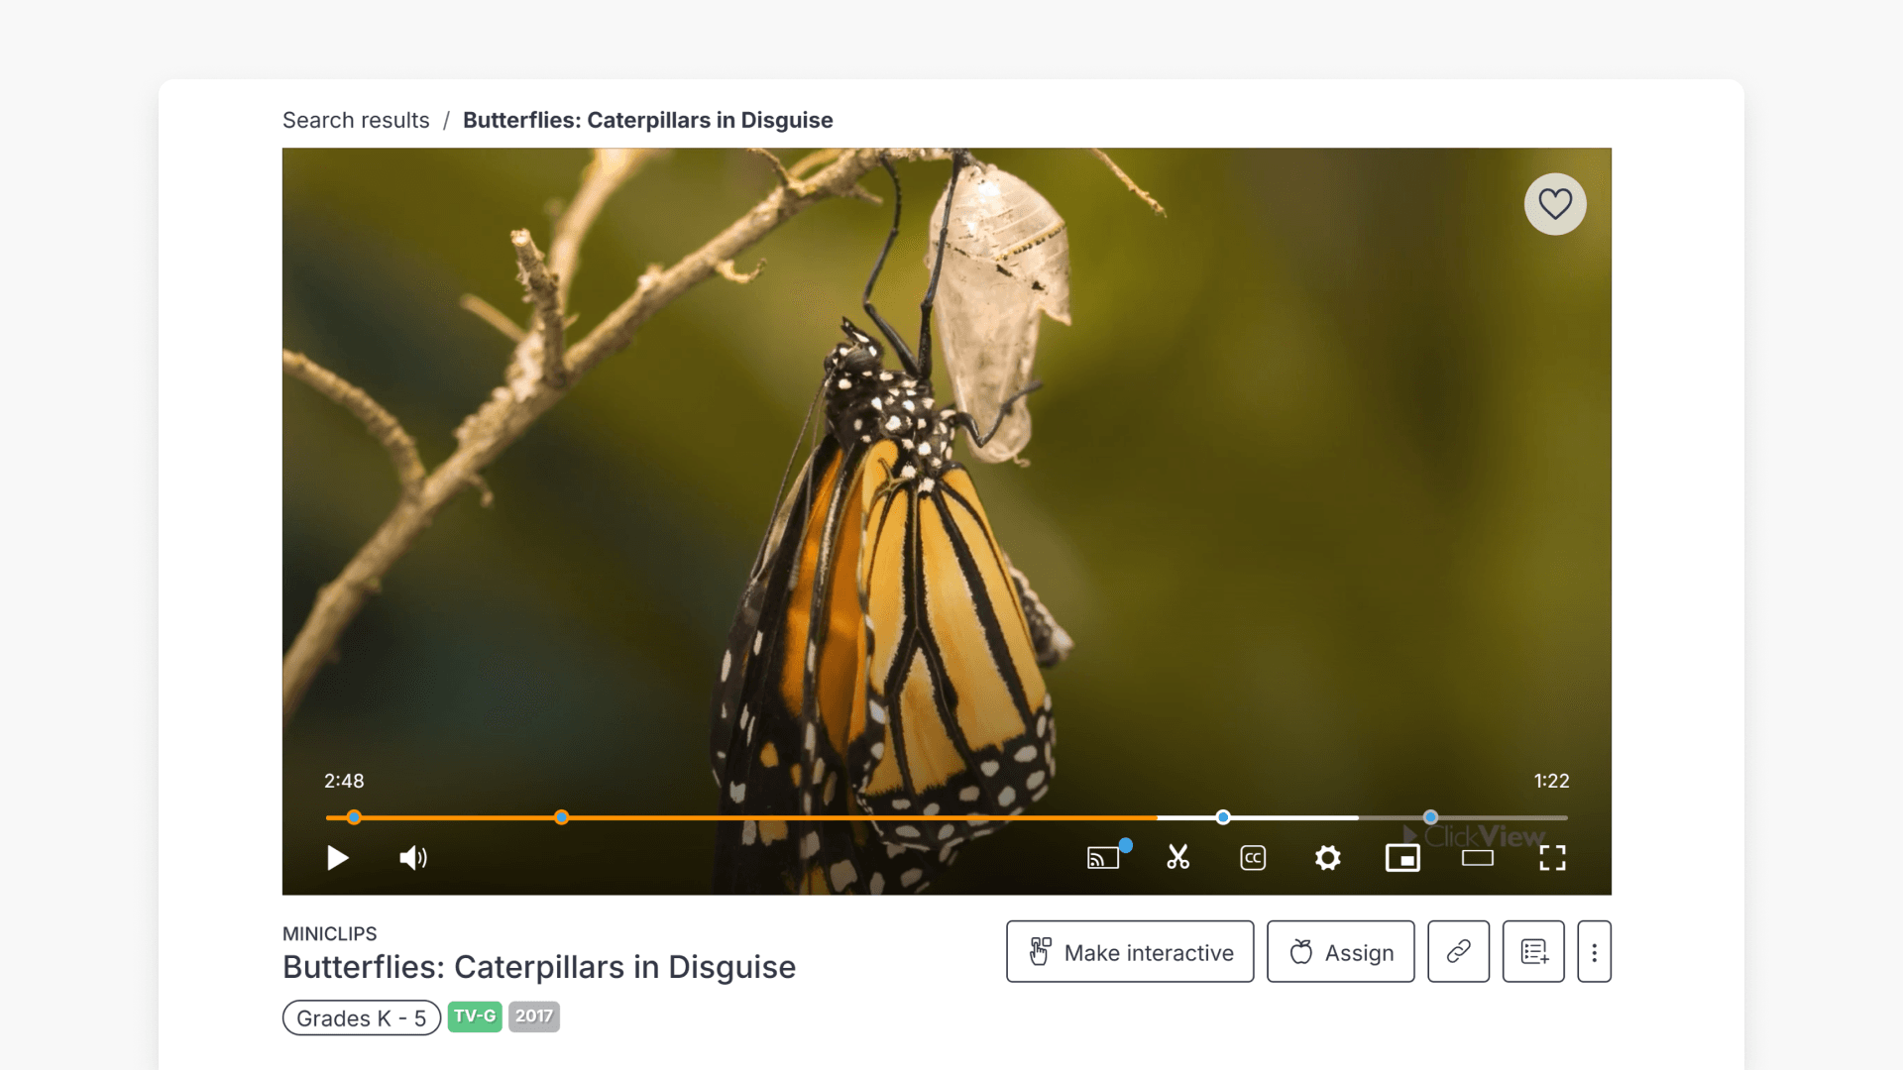Activate picture-in-picture mode

pyautogui.click(x=1402, y=858)
